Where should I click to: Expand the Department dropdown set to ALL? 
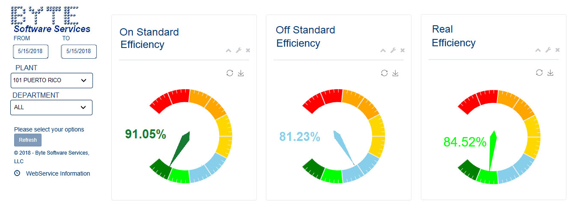pyautogui.click(x=51, y=107)
